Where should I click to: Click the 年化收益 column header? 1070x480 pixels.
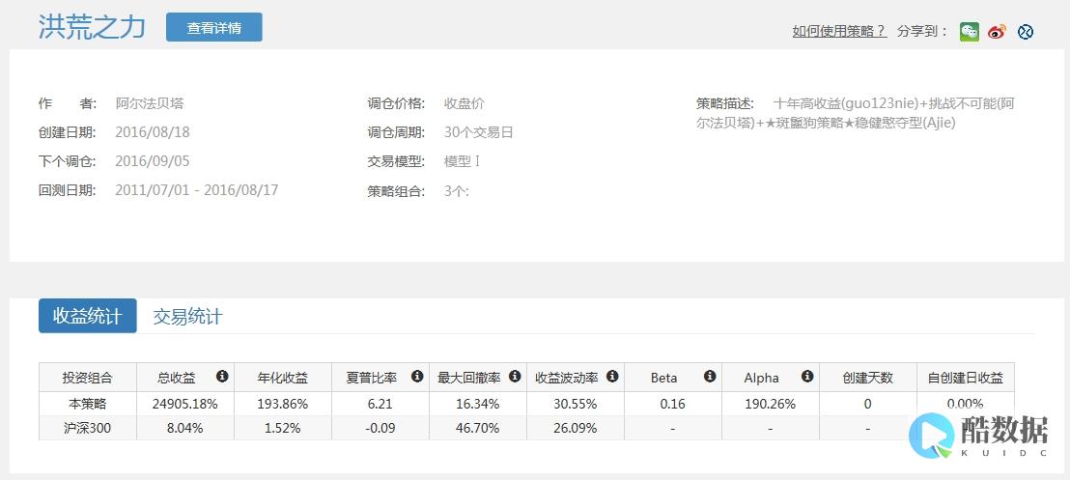pos(283,378)
